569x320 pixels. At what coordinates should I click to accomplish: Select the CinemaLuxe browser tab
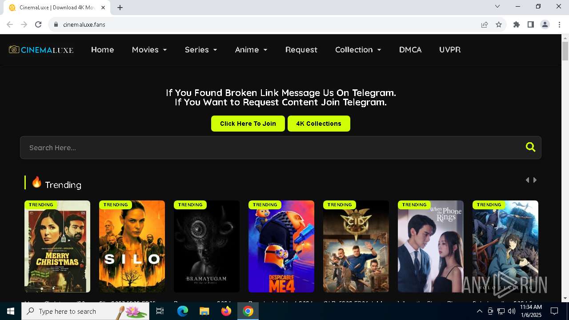click(x=57, y=8)
